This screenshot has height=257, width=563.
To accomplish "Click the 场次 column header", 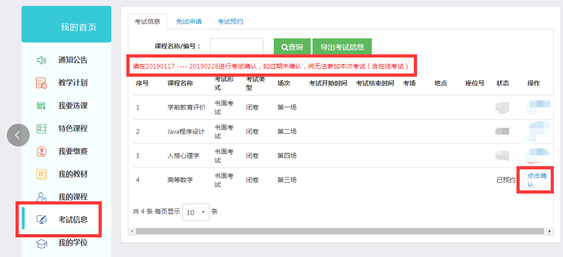I will coord(284,83).
